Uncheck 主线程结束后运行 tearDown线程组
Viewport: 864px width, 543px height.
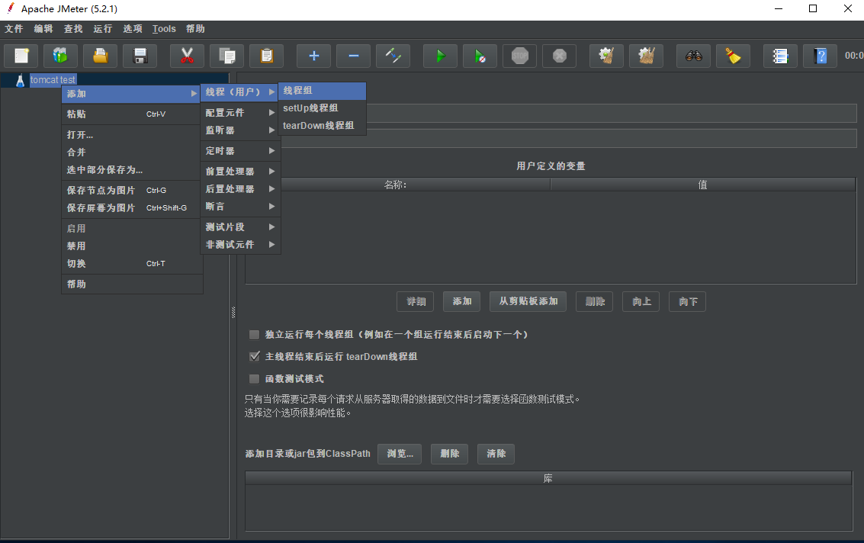click(x=254, y=356)
